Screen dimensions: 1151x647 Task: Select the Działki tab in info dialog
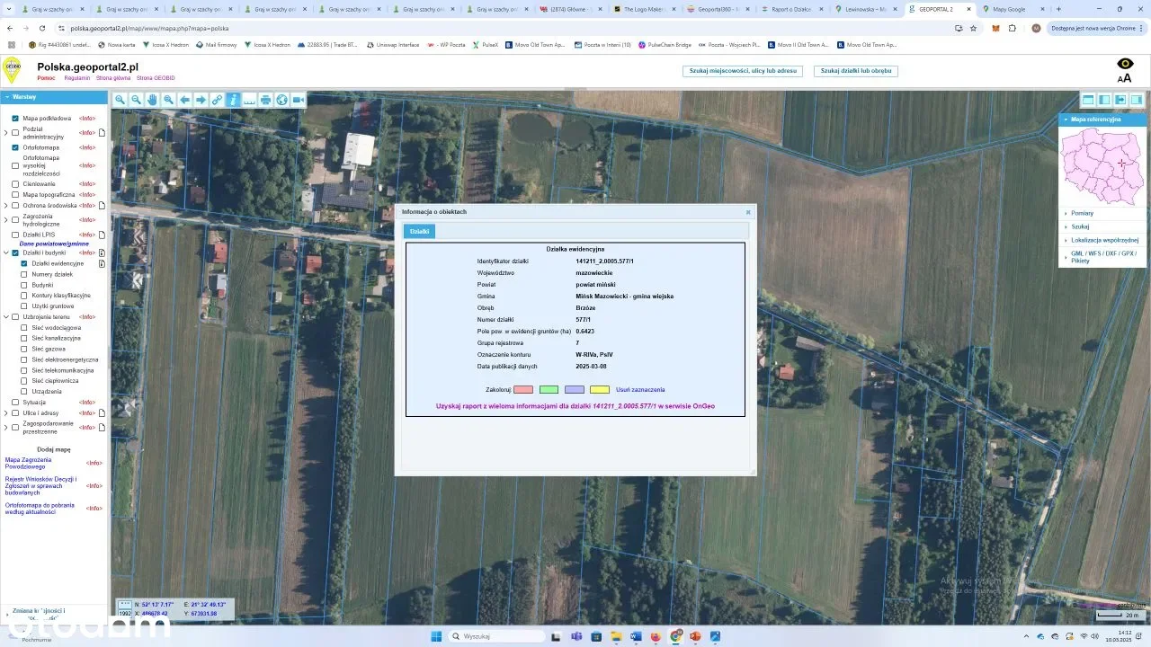point(419,231)
